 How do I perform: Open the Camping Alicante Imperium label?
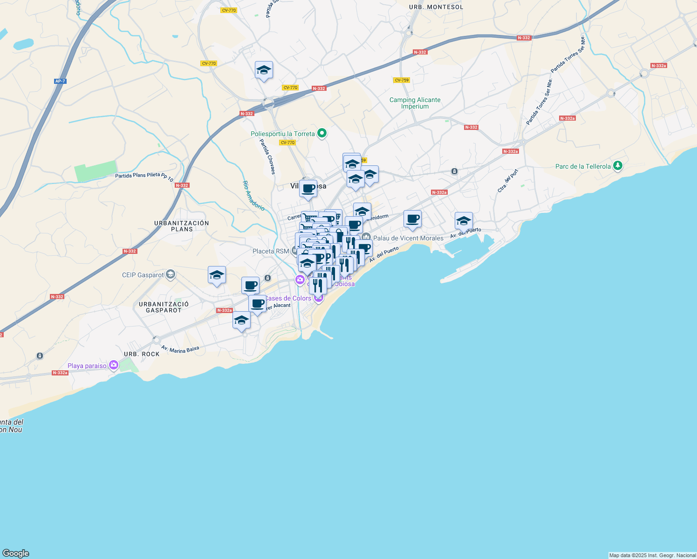(416, 103)
